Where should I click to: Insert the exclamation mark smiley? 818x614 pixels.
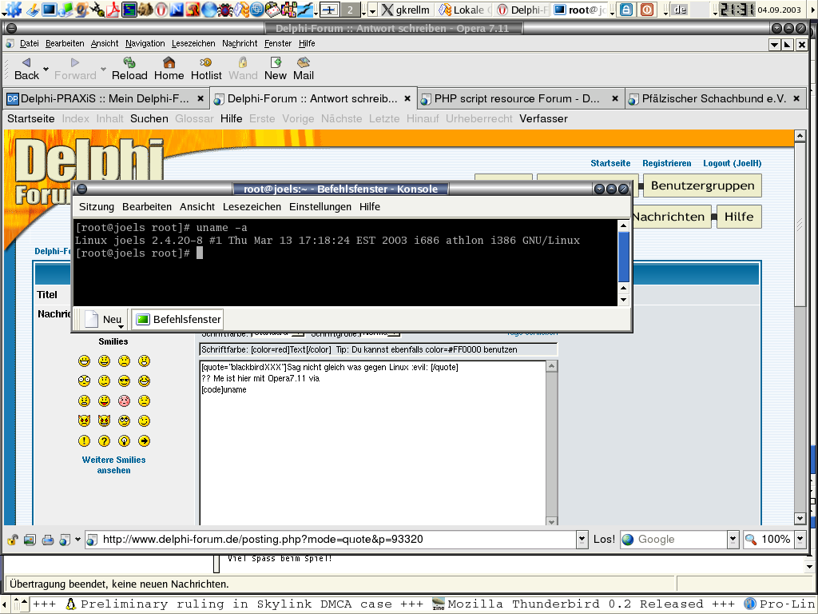click(x=84, y=441)
